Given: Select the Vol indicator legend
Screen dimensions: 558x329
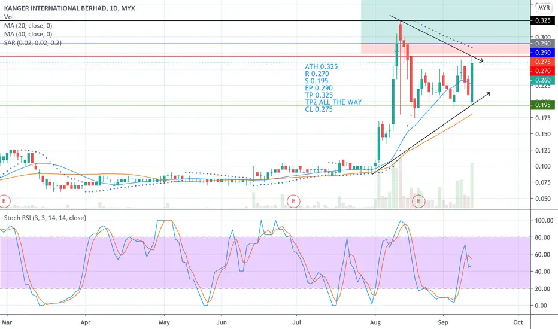Looking at the screenshot, I should pos(9,17).
